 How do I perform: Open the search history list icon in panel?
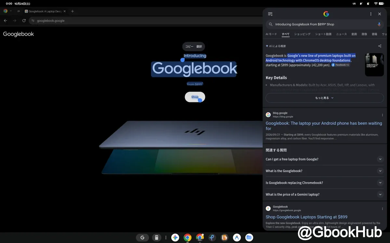270,14
